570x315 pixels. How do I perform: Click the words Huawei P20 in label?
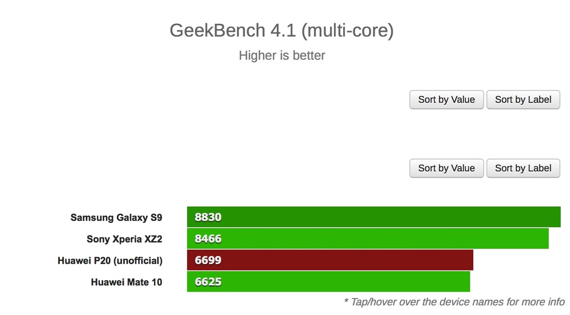click(84, 260)
